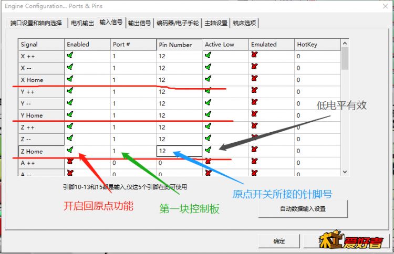The height and width of the screenshot is (254, 394).
Task: Toggle Emulated red cross for X Home
Action: pyautogui.click(x=254, y=78)
